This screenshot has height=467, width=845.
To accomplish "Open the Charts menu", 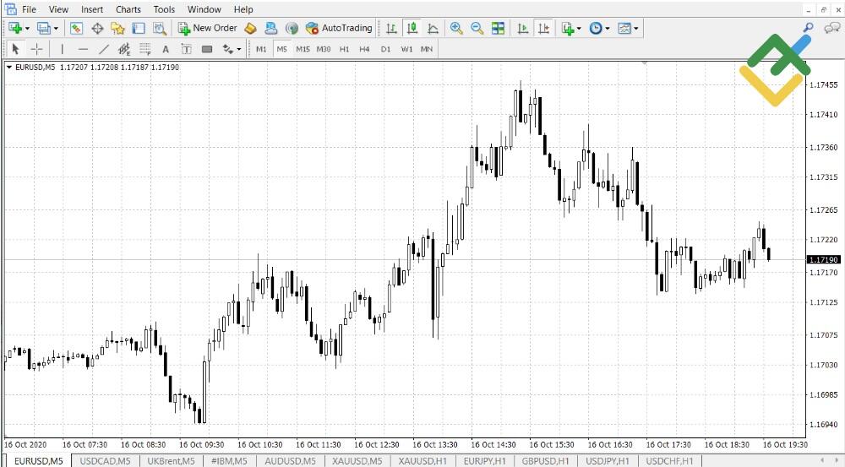I will 128,9.
